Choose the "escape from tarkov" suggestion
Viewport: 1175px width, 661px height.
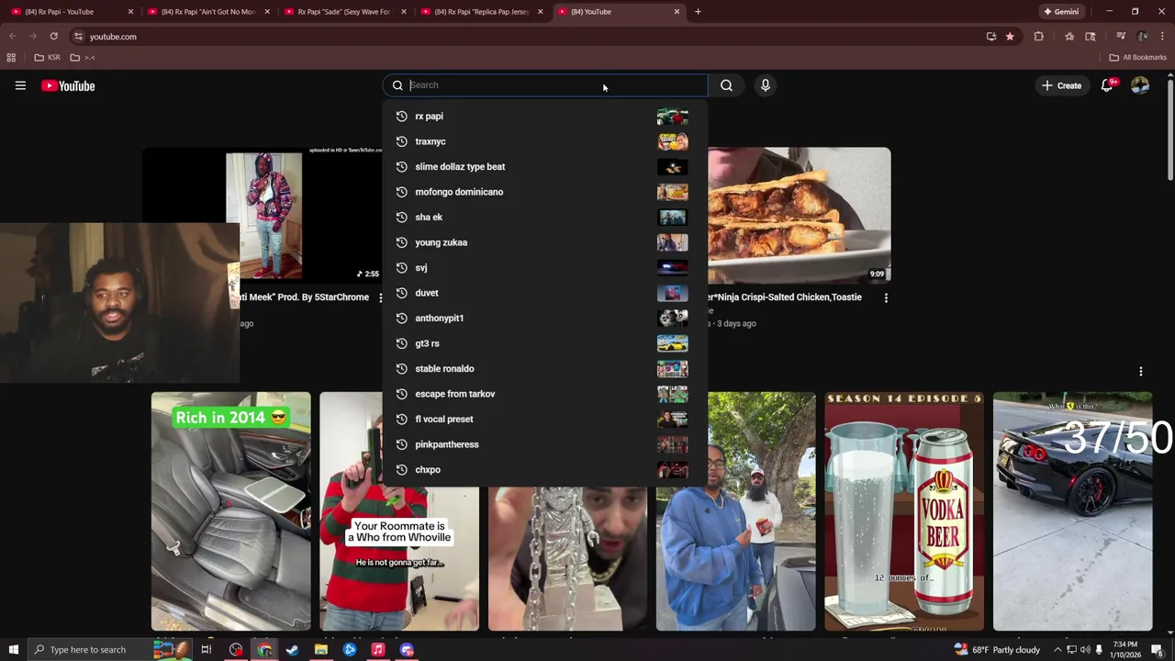[545, 394]
